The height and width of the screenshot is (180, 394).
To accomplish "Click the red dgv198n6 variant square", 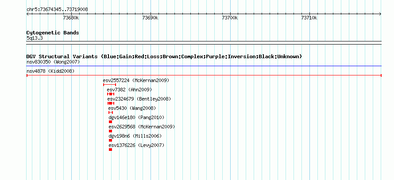I will 110,140.
